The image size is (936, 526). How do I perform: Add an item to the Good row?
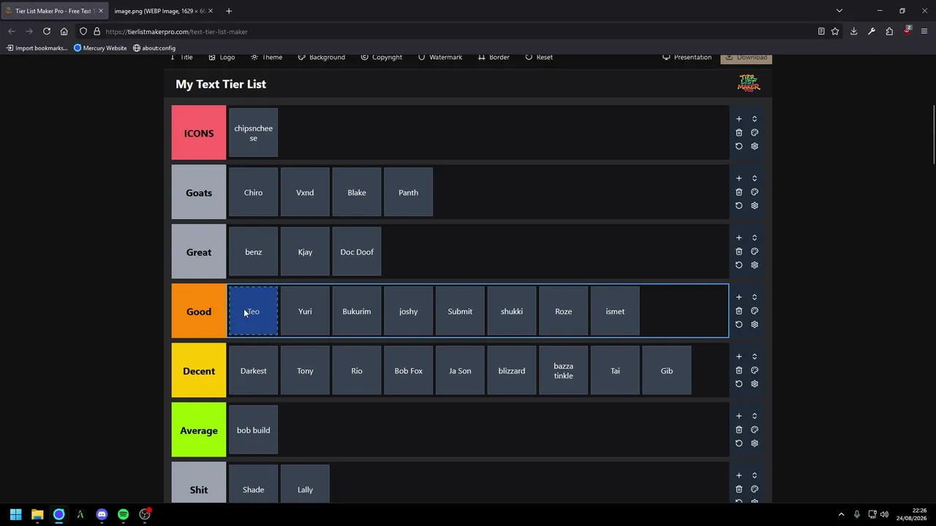739,297
